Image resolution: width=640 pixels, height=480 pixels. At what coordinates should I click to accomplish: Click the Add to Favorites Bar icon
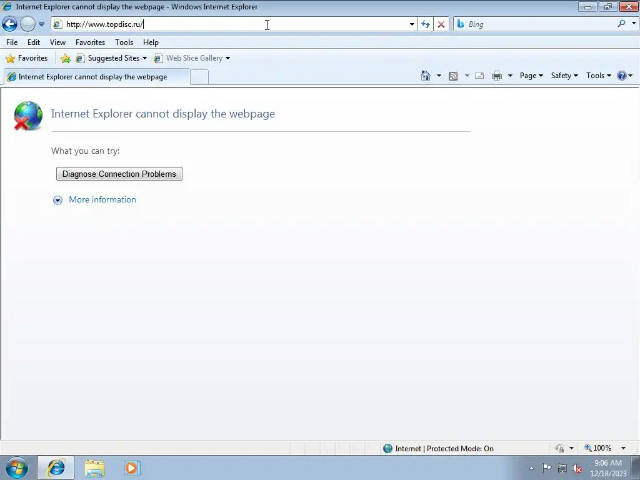coord(65,58)
